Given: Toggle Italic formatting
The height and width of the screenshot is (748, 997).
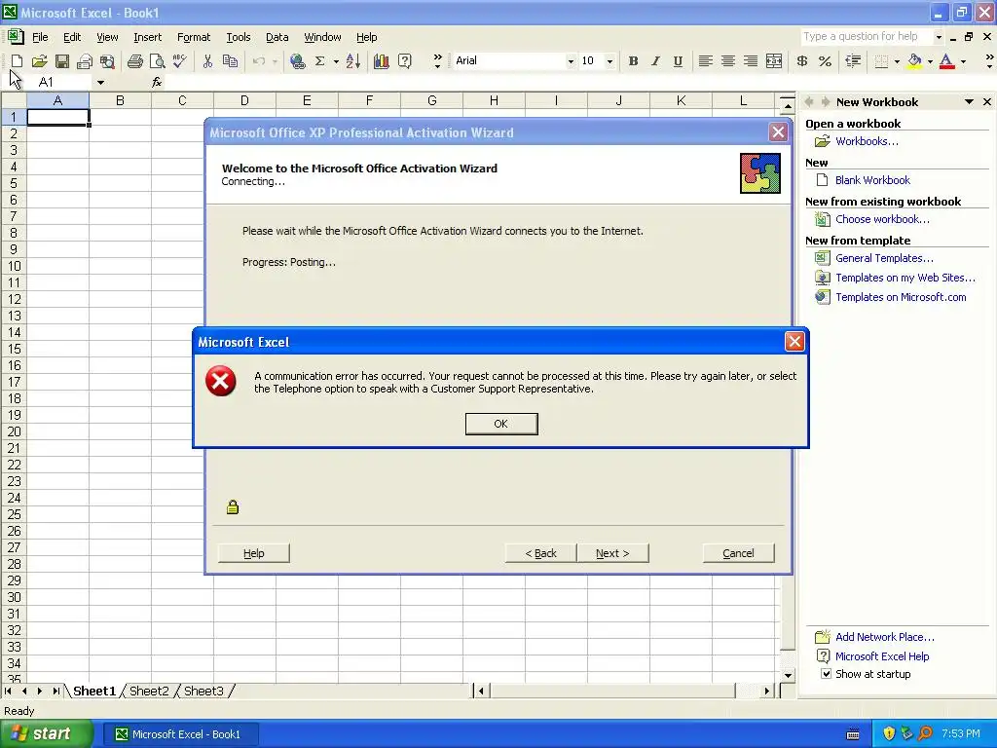Looking at the screenshot, I should [655, 61].
